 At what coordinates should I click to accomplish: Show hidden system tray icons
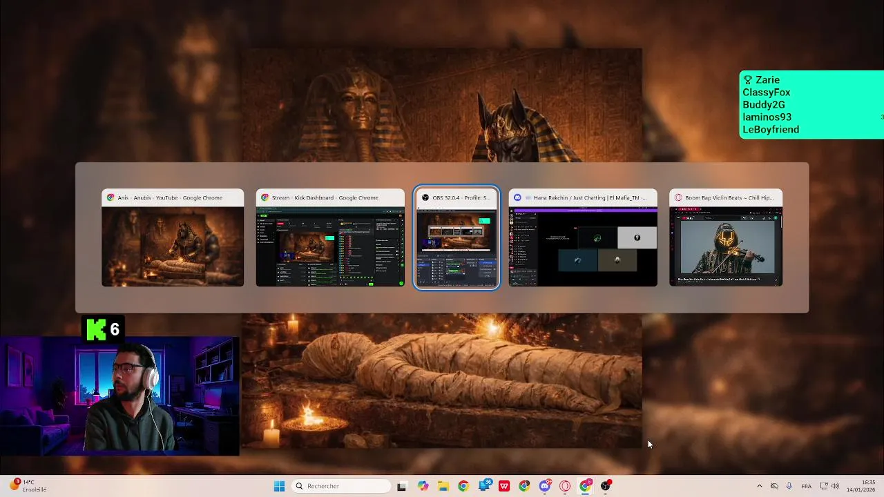(x=760, y=486)
